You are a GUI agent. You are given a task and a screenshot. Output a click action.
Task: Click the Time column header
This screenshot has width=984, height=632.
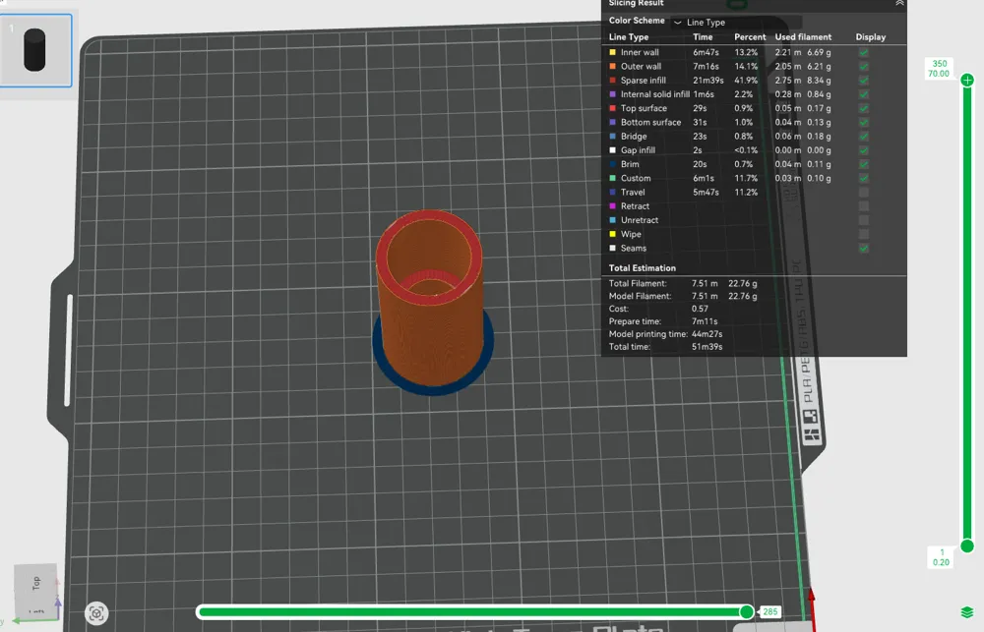point(703,37)
